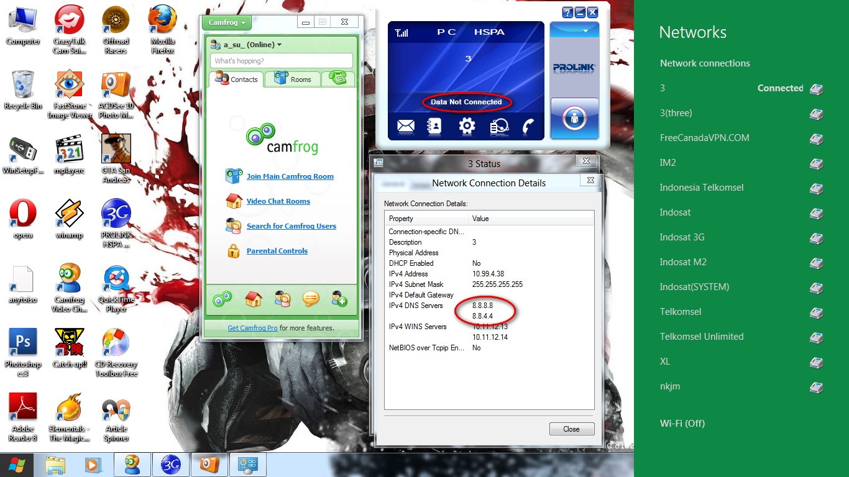Launch QuickTime Player shortcut

[116, 288]
